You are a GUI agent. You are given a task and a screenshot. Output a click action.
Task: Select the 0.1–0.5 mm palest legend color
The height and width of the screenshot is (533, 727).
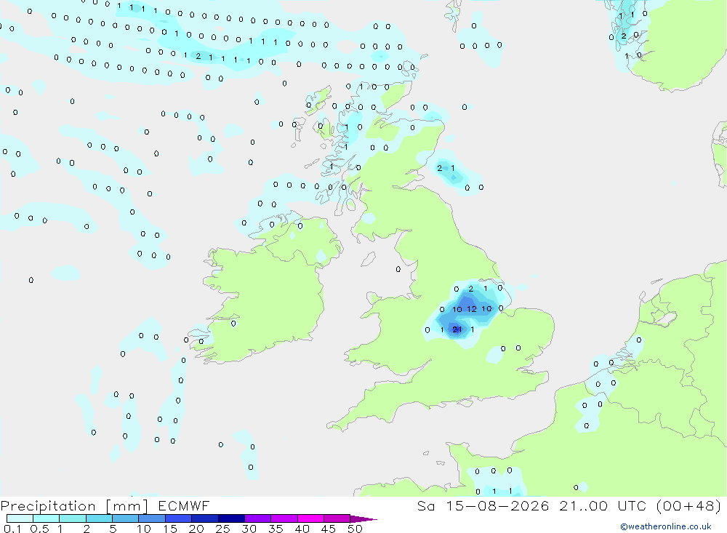tap(20, 518)
